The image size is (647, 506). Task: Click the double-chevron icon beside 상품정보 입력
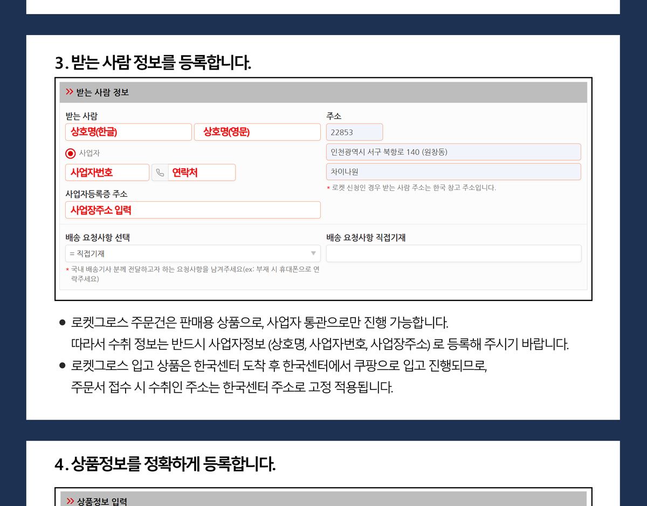(x=70, y=501)
